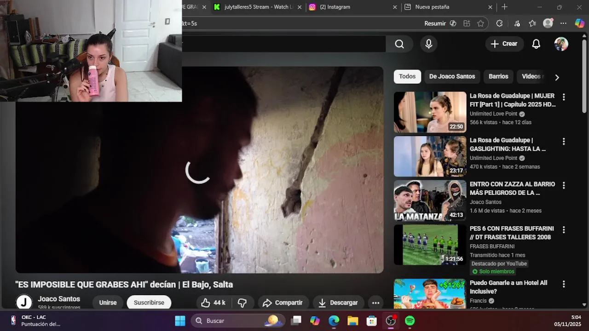The height and width of the screenshot is (331, 589).
Task: Open YouTube notifications bell
Action: click(x=536, y=44)
